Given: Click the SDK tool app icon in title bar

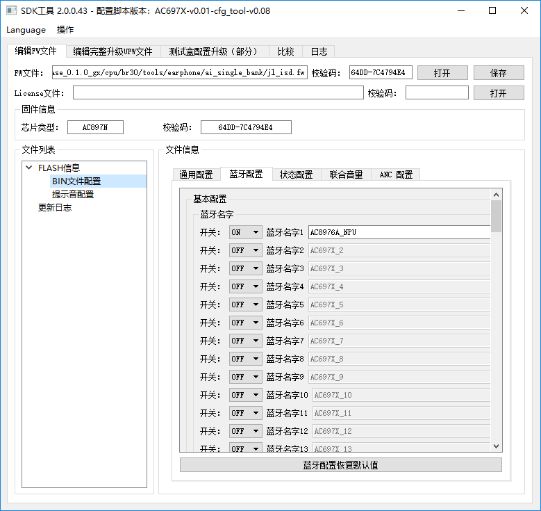Looking at the screenshot, I should point(11,10).
